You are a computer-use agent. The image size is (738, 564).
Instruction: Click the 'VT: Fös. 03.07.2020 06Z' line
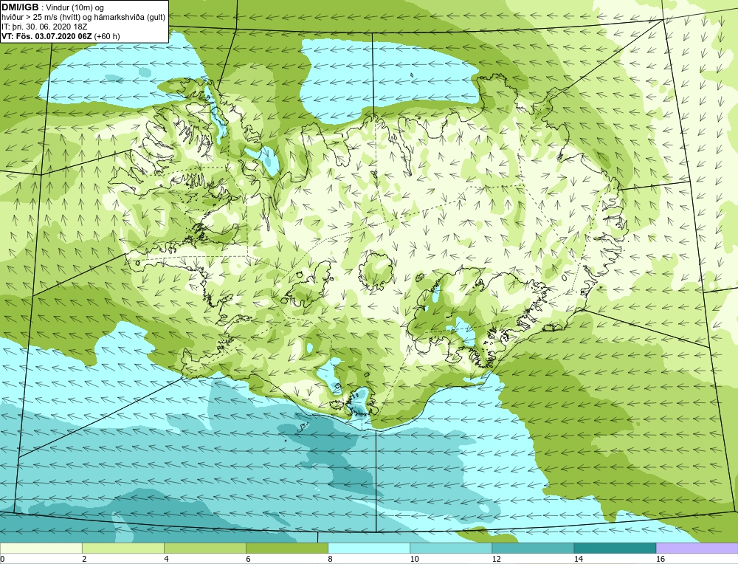(x=47, y=36)
